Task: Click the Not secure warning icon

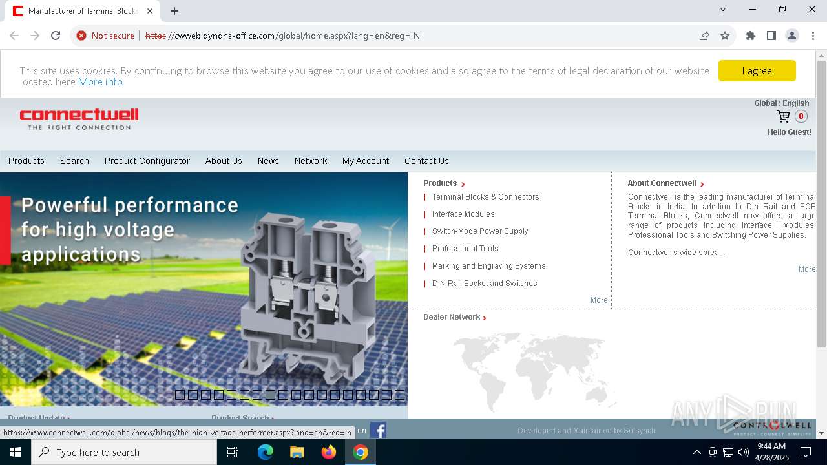Action: click(81, 36)
